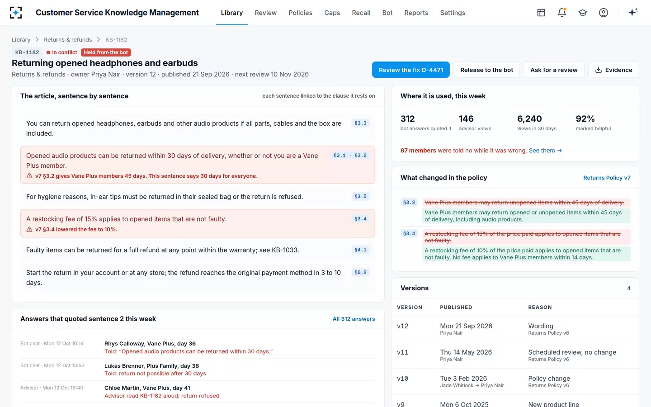Screen dimensions: 651x407
Task: Open clause §6.2 on the start the return sentence
Action: pos(361,273)
